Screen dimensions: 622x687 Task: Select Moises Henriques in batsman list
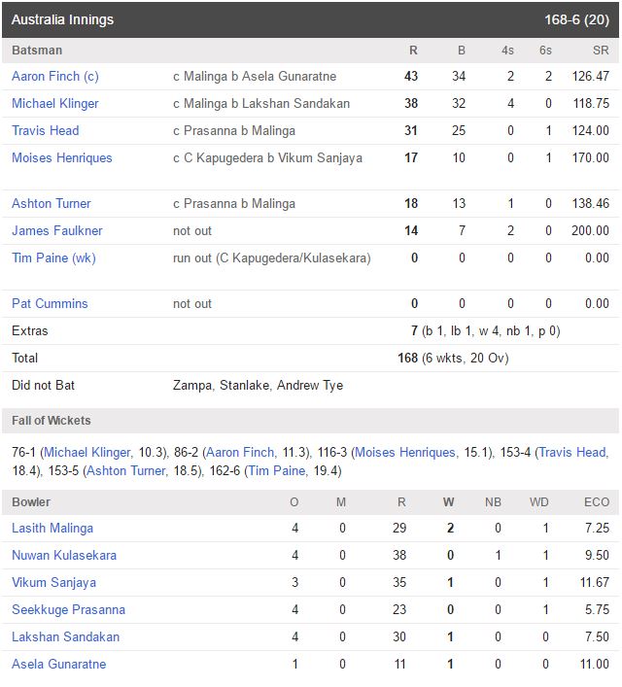[x=62, y=157]
